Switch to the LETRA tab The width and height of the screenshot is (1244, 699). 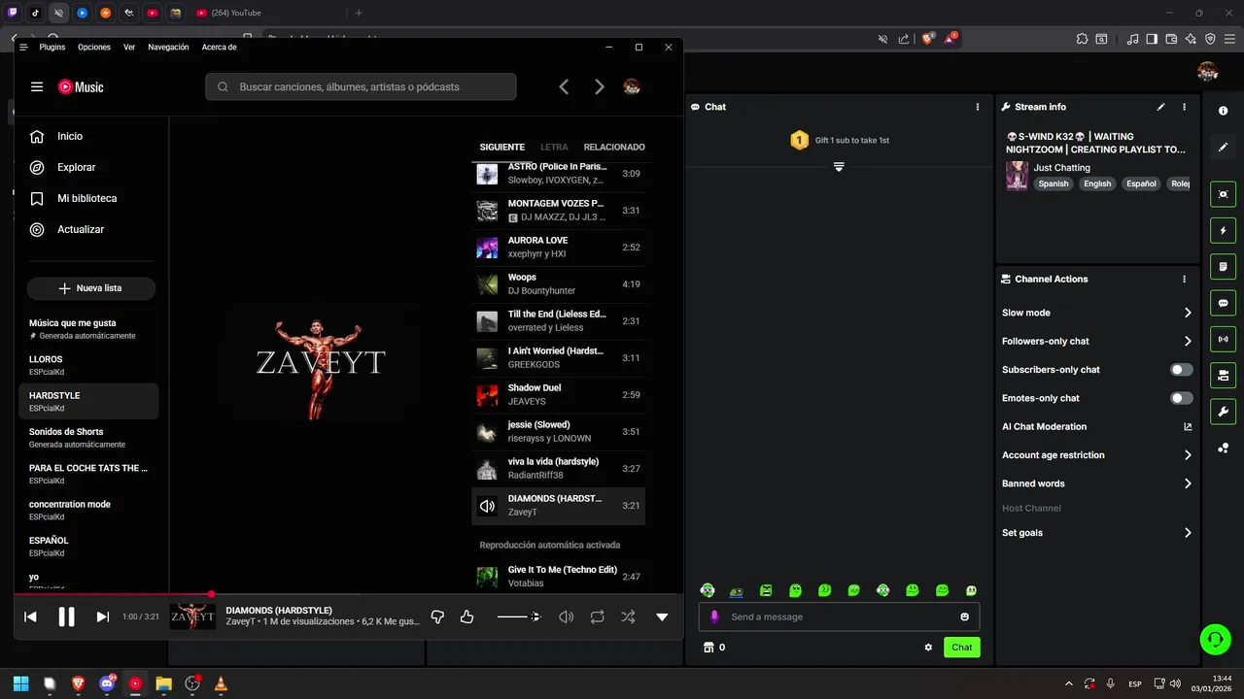(554, 147)
